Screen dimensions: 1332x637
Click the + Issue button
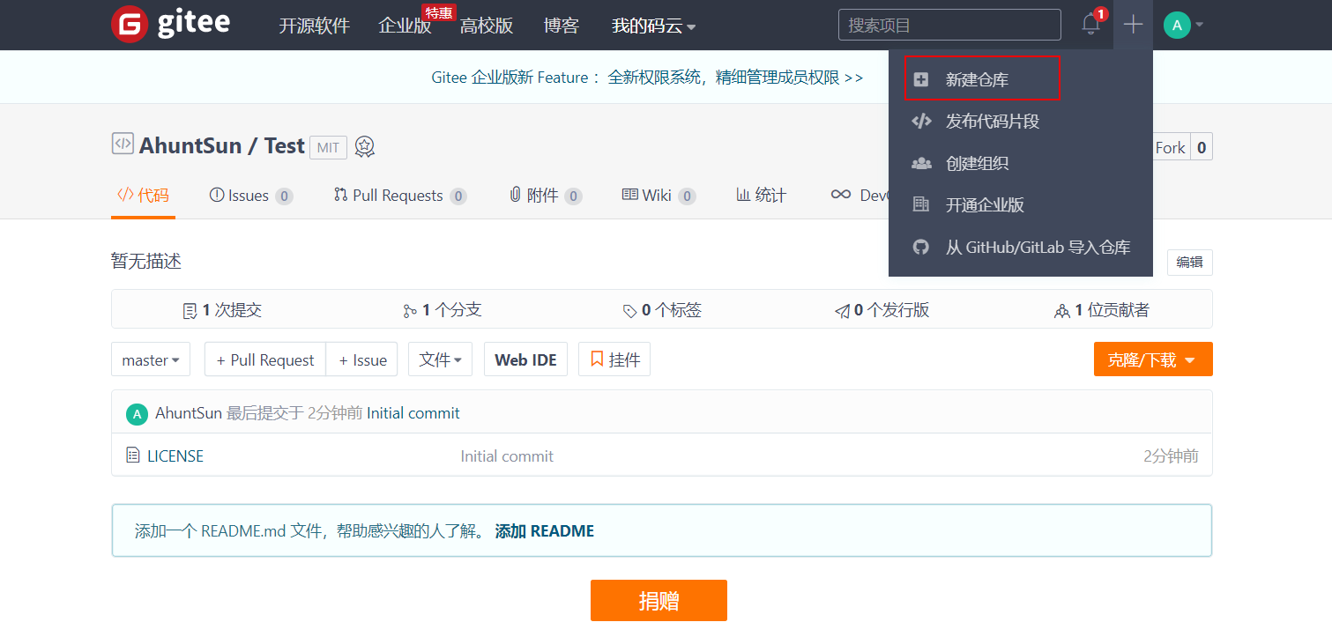[x=362, y=359]
